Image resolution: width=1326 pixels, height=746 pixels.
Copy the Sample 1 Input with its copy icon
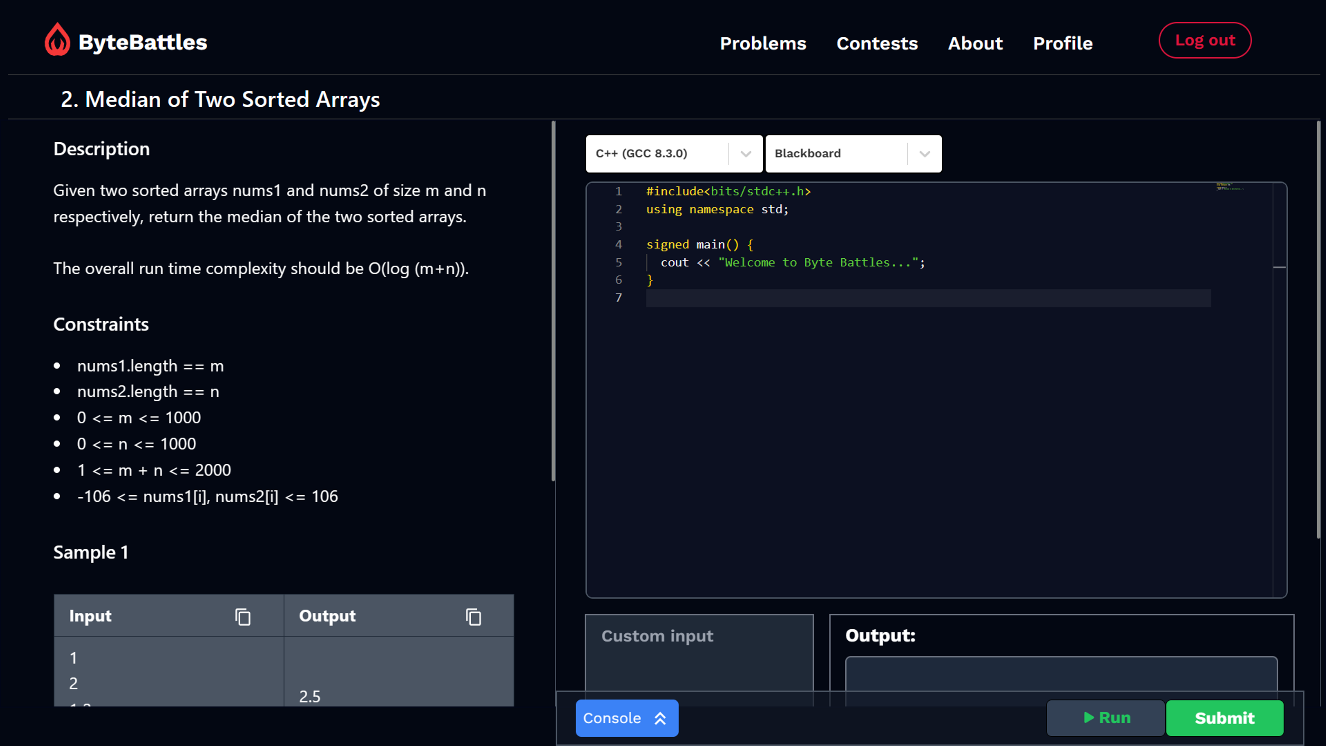(243, 616)
